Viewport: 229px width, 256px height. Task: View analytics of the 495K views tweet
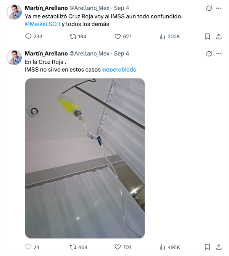click(x=162, y=247)
